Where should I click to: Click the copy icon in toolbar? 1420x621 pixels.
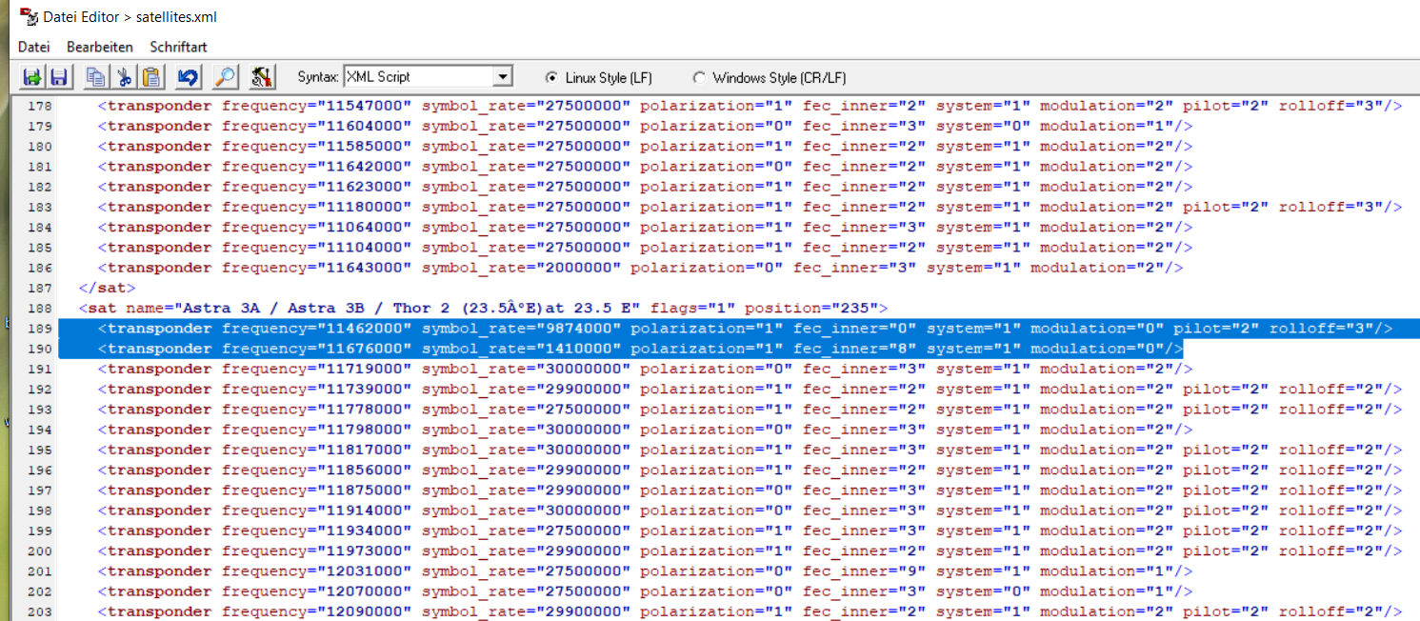pyautogui.click(x=95, y=77)
